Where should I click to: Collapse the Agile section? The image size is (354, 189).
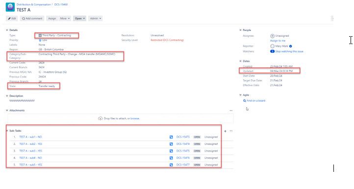pyautogui.click(x=240, y=95)
